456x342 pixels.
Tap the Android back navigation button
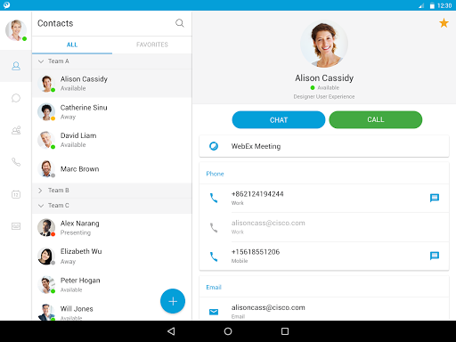tap(171, 331)
